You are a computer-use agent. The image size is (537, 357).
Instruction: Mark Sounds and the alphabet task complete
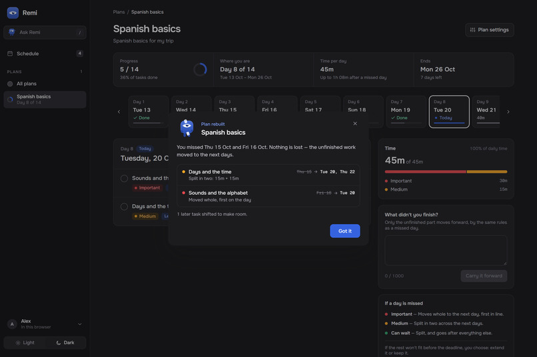coord(125,179)
